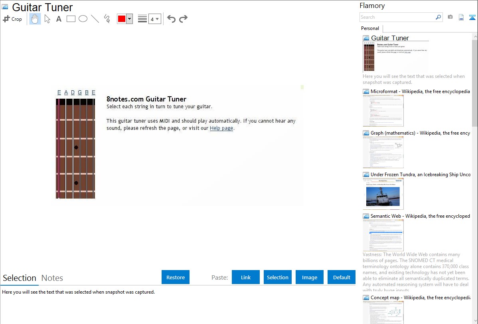The width and height of the screenshot is (478, 324).
Task: Click the Paste Default button
Action: [342, 277]
